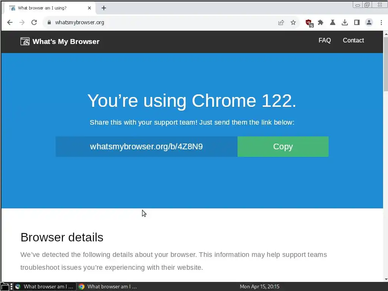
Task: Select the whatsmybrowser.org/b/4Z8N9 link field
Action: point(147,147)
